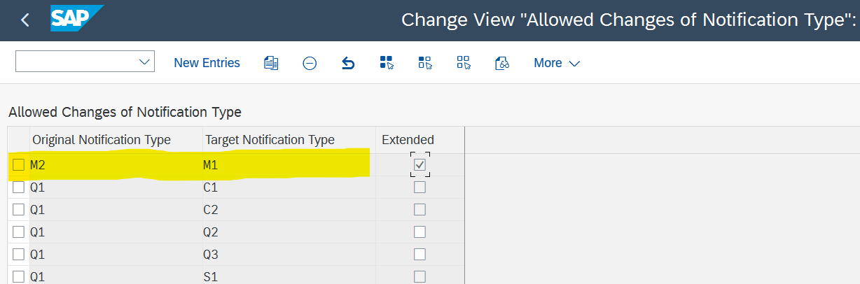
Task: Click the Delete icon with minus circle
Action: (x=310, y=63)
